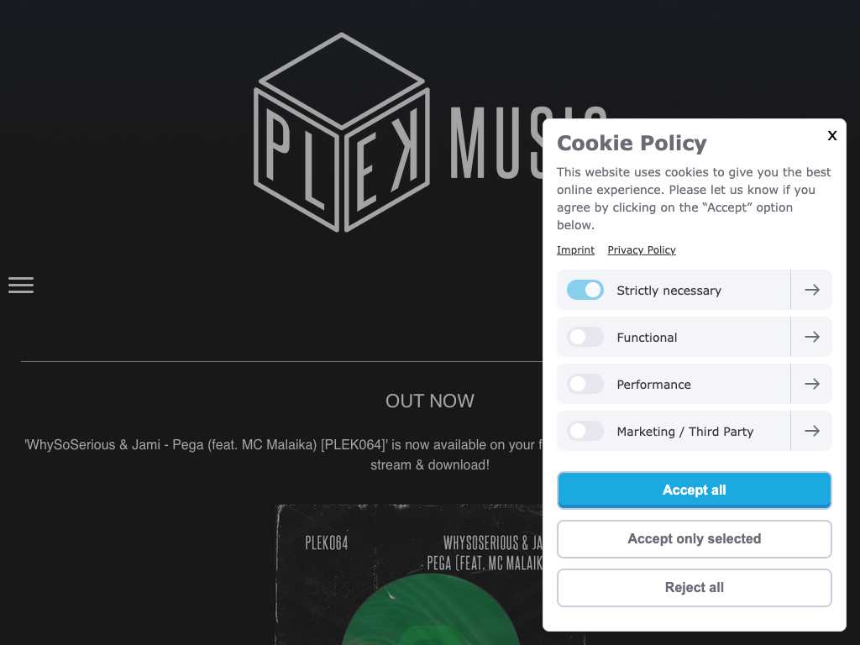
Task: Expand Strictly necessary details arrow
Action: (x=811, y=290)
